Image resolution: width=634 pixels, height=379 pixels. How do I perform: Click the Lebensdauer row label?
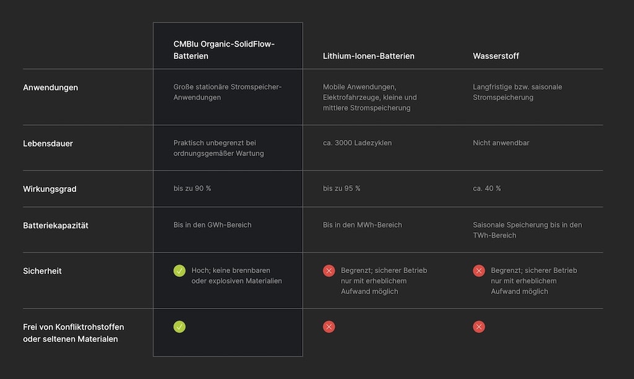coord(48,144)
